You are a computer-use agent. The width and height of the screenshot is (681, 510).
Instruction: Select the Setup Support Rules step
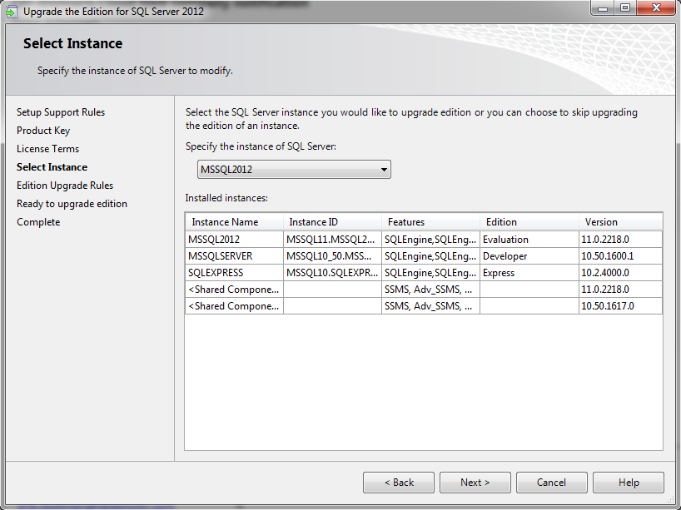point(61,112)
